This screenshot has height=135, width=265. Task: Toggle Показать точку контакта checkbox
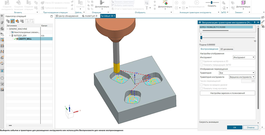[201, 88]
